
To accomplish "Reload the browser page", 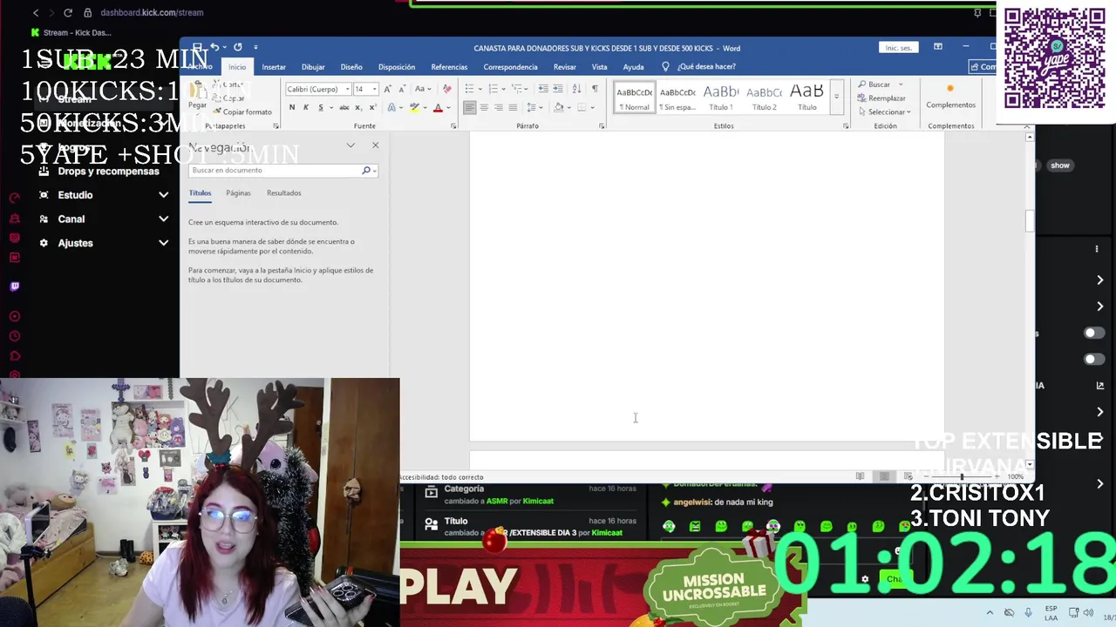I will [x=67, y=13].
